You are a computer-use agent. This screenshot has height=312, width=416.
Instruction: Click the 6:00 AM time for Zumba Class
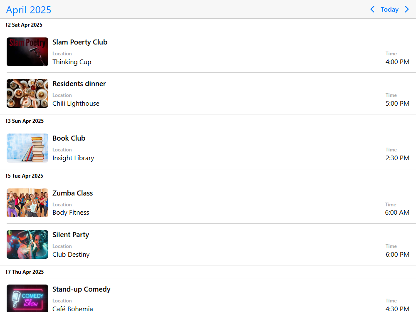tap(397, 213)
